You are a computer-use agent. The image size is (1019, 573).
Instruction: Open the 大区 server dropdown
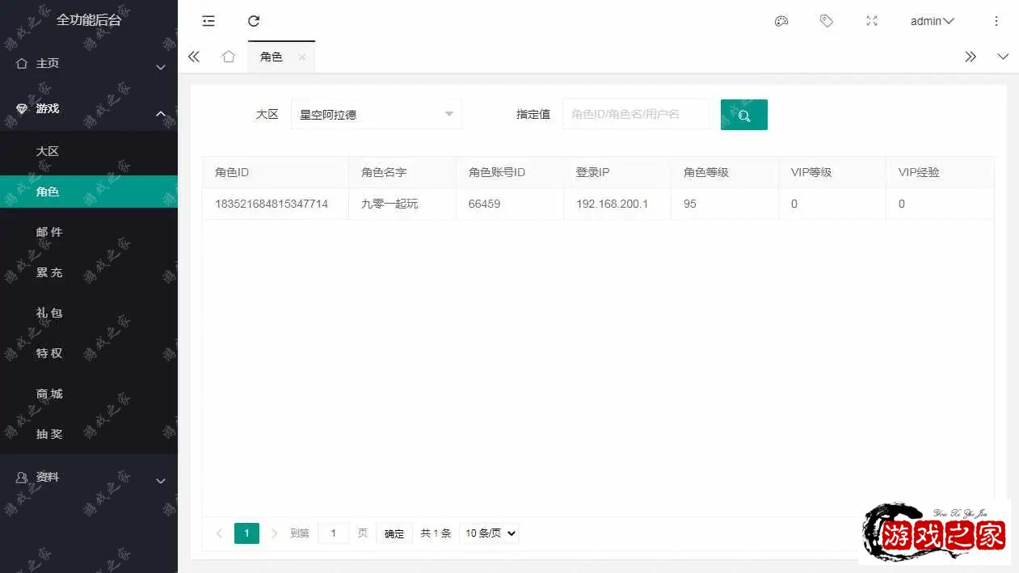click(376, 114)
